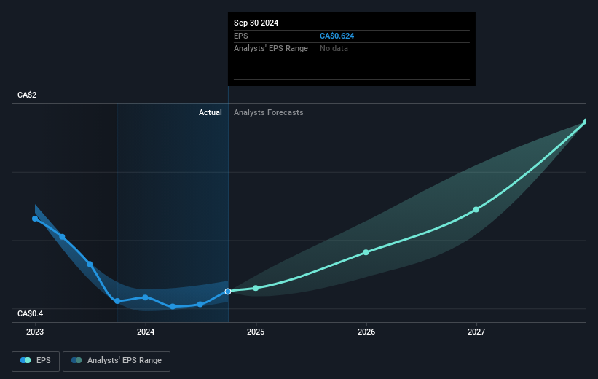The image size is (598, 379).
Task: Click the CA$0.624 tooltip value
Action: click(337, 36)
